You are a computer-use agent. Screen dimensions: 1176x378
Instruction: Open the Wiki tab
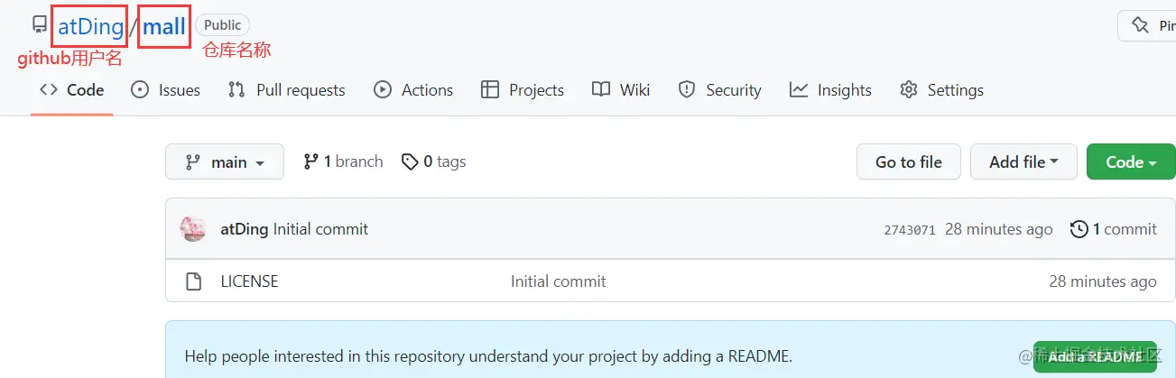coord(621,90)
